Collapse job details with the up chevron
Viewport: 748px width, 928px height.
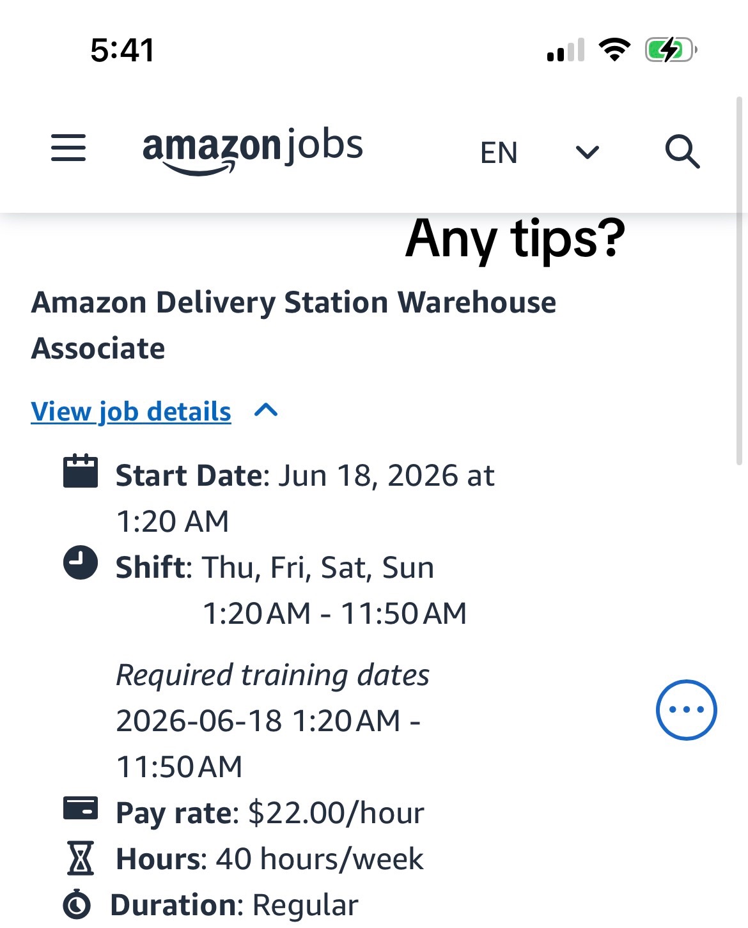pos(266,410)
